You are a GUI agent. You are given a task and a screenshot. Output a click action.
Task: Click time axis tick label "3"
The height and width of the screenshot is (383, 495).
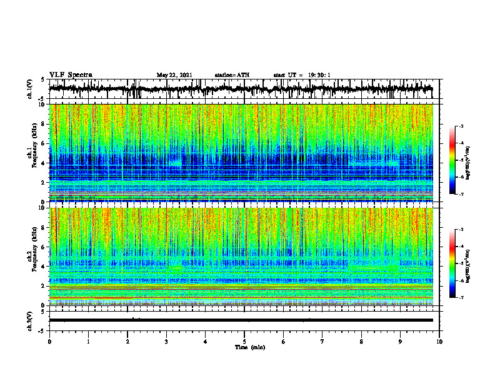point(166,342)
